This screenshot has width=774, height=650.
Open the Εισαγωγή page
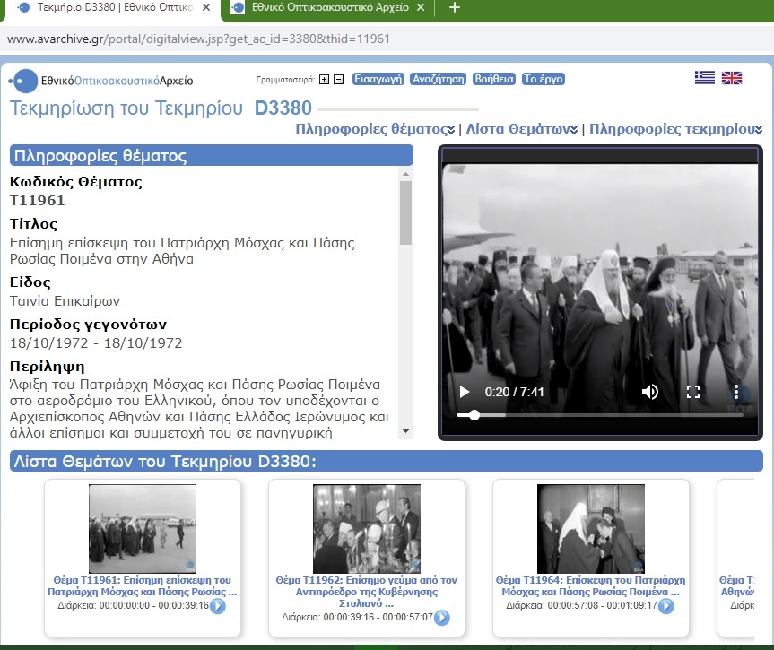[x=378, y=79]
